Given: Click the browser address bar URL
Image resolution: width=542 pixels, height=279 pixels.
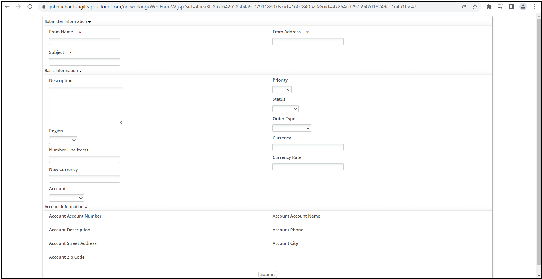Looking at the screenshot, I should pos(233,7).
